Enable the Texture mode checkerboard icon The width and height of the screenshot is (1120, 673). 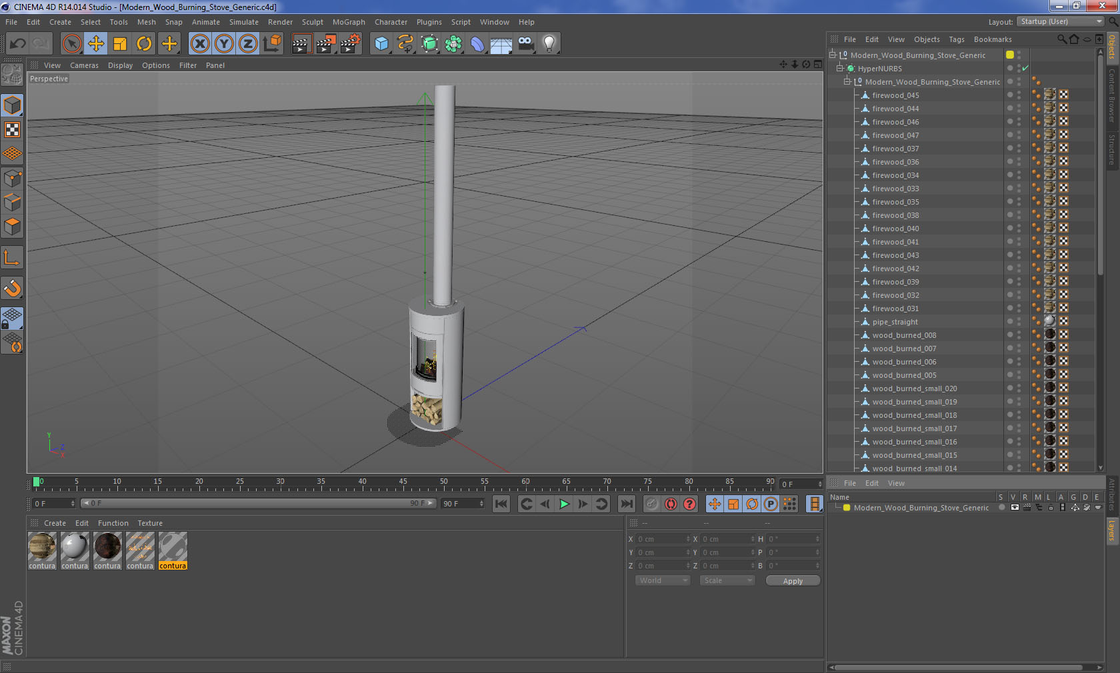point(12,130)
